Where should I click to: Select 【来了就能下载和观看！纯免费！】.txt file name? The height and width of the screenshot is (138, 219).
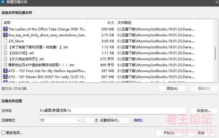[x=38, y=47]
